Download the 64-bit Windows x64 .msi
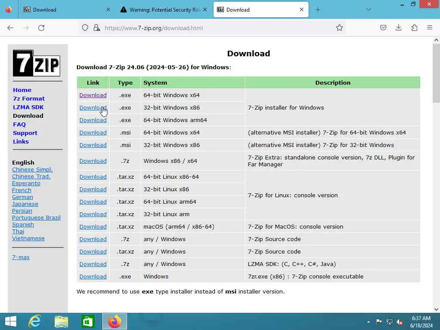Image resolution: width=440 pixels, height=330 pixels. tap(93, 132)
